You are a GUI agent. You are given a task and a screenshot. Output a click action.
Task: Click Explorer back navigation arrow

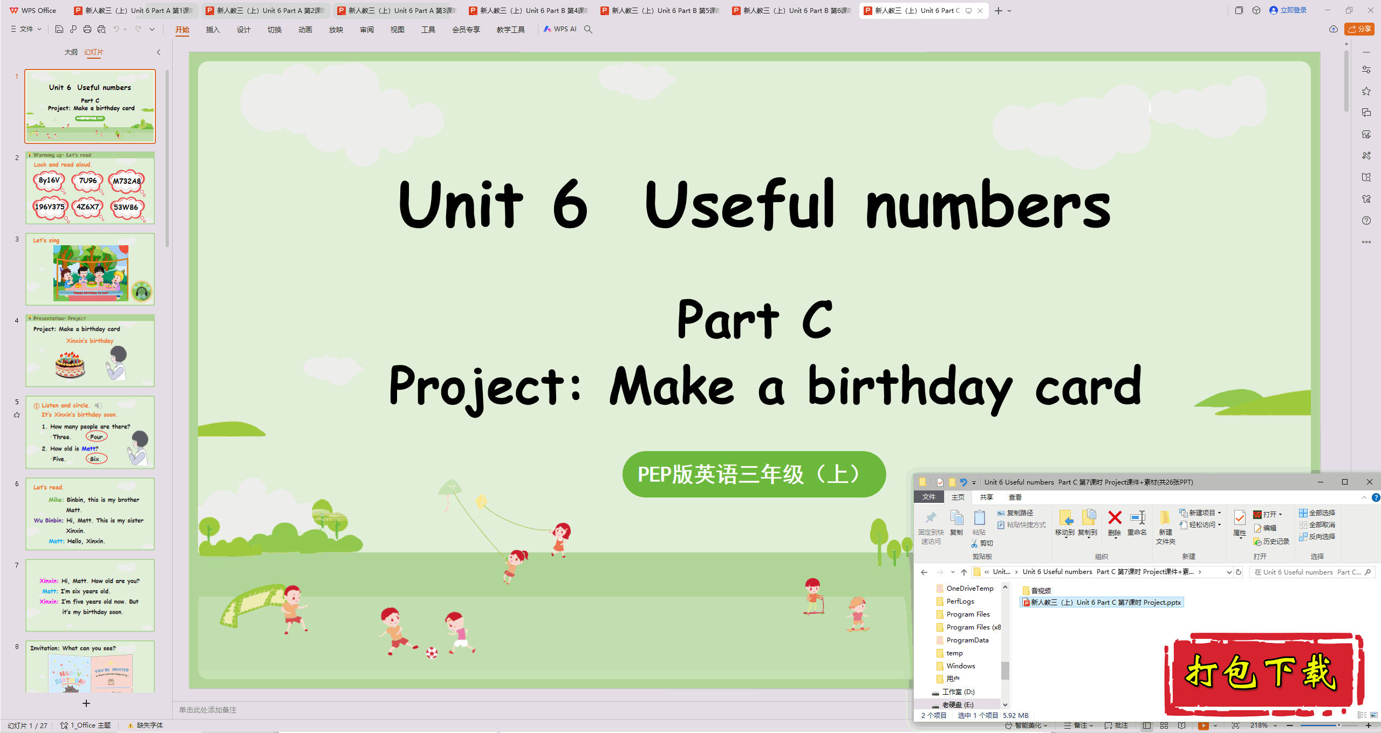click(x=924, y=572)
